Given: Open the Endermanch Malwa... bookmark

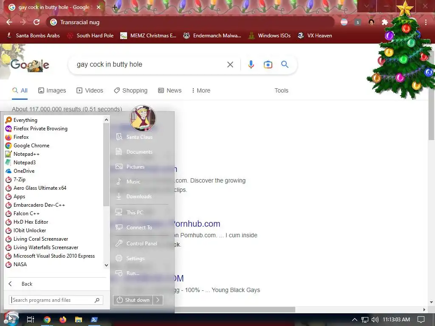Looking at the screenshot, I should [x=212, y=36].
